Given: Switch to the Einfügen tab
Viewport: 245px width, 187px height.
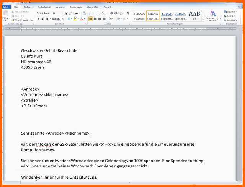Looking at the screenshot, I should 28,7.
